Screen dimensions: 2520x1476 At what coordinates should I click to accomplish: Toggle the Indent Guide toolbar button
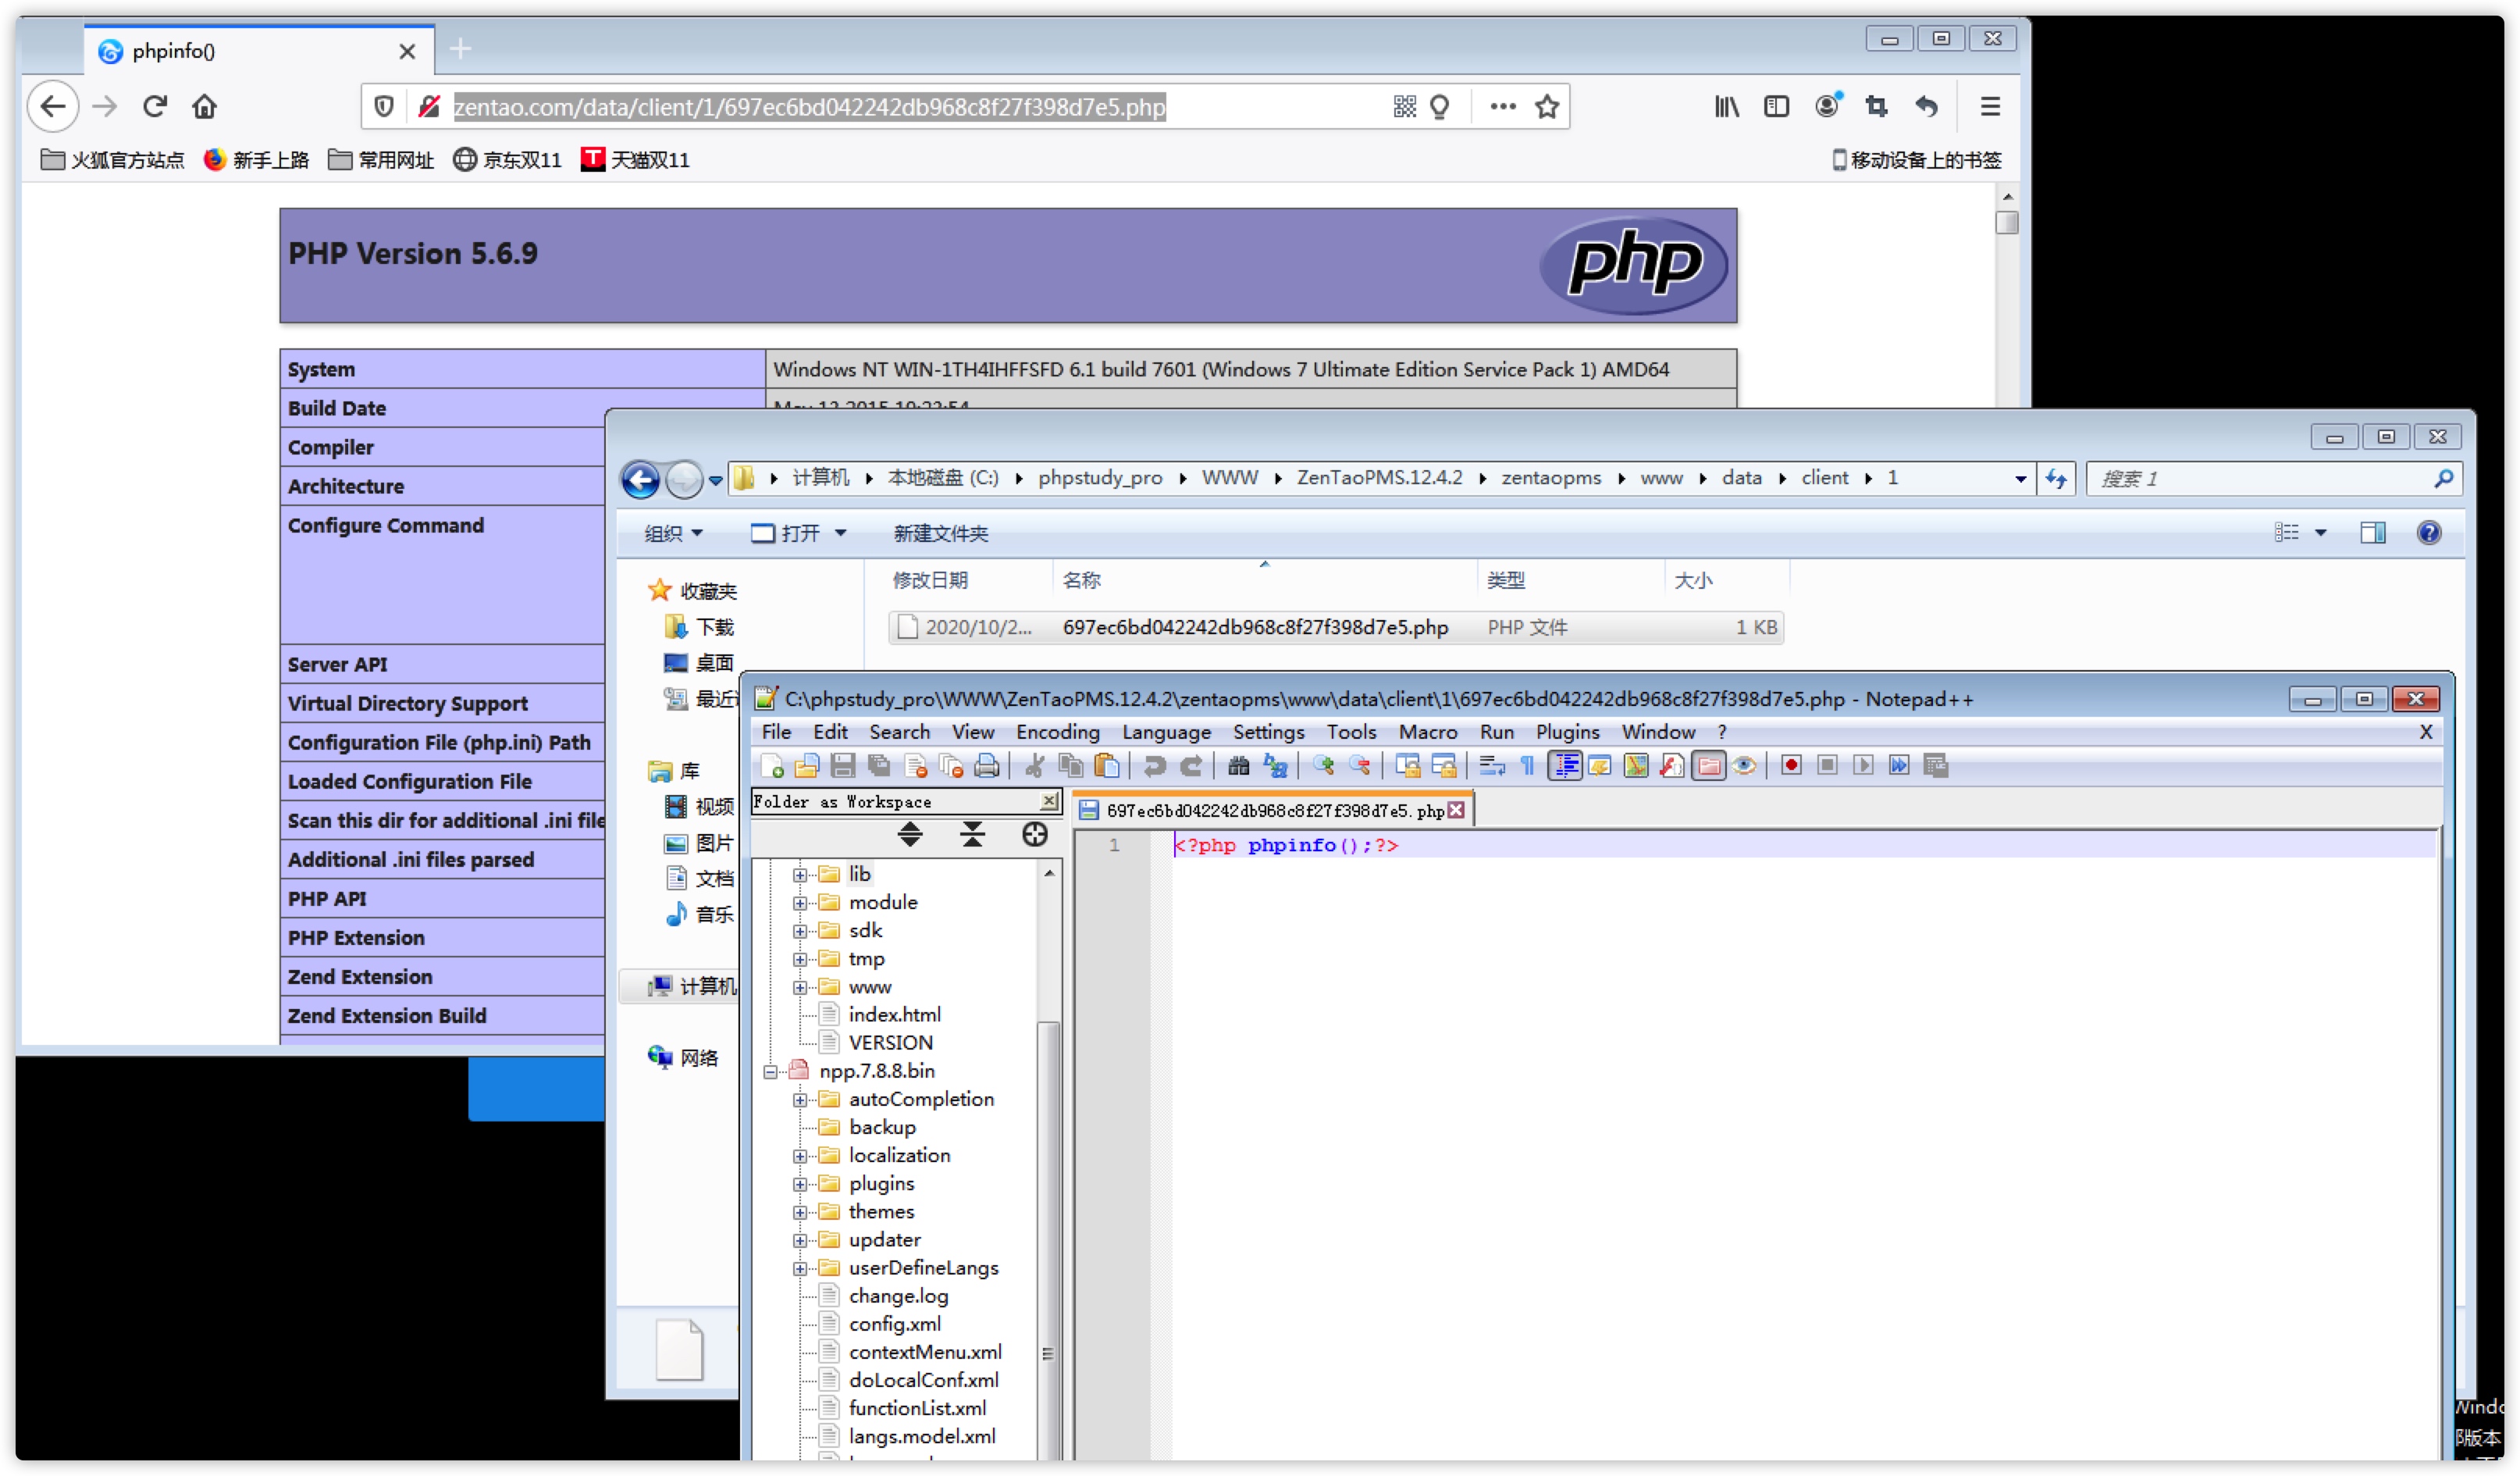coord(1564,767)
